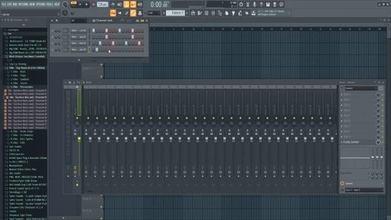
Task: Open the OPTIONS menu
Action: 41,4
